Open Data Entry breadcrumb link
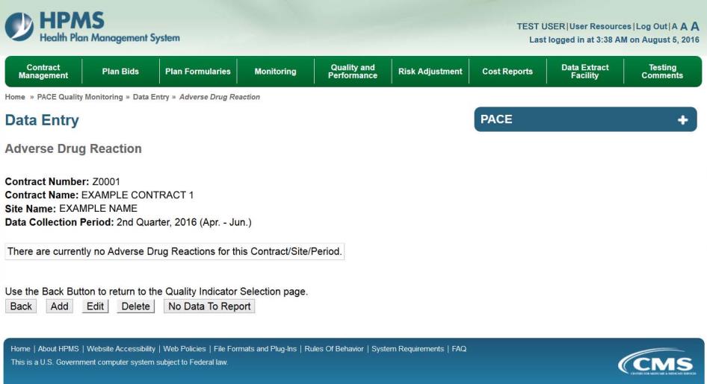Image resolution: width=707 pixels, height=384 pixels. (151, 97)
